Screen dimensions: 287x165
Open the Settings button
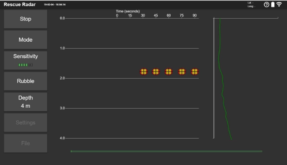pos(25,122)
